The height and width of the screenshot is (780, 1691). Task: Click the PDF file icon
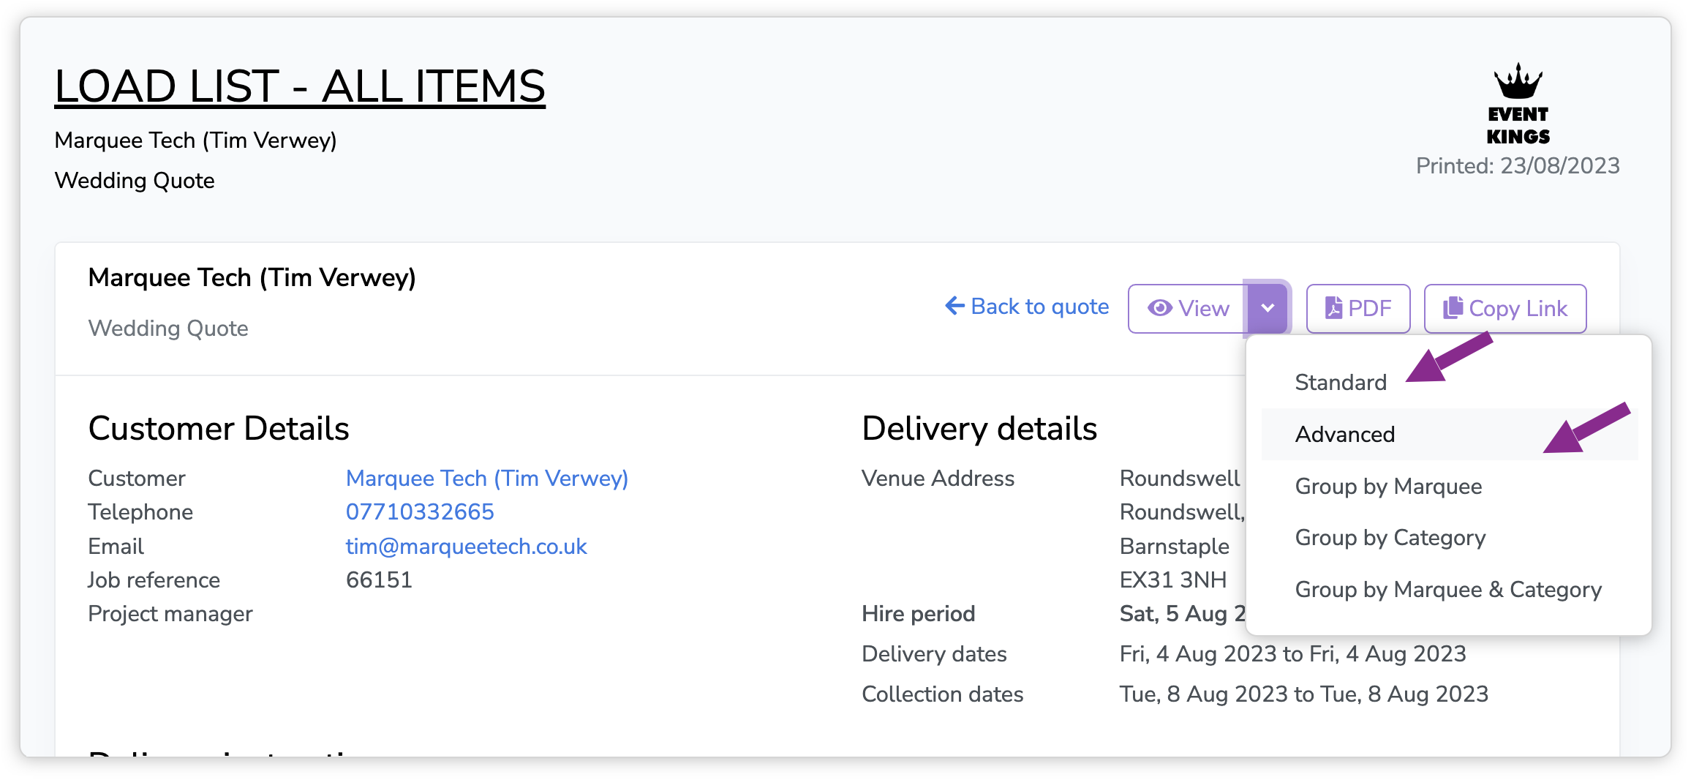click(x=1333, y=308)
